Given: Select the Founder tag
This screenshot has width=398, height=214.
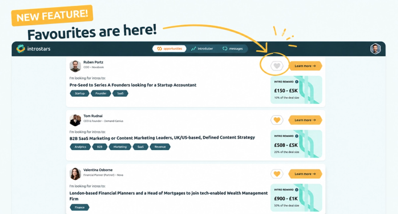Looking at the screenshot, I should [101, 93].
